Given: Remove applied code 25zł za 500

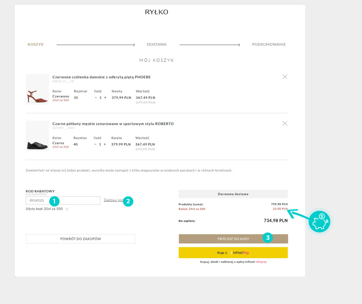Looking at the screenshot, I should pyautogui.click(x=67, y=209).
